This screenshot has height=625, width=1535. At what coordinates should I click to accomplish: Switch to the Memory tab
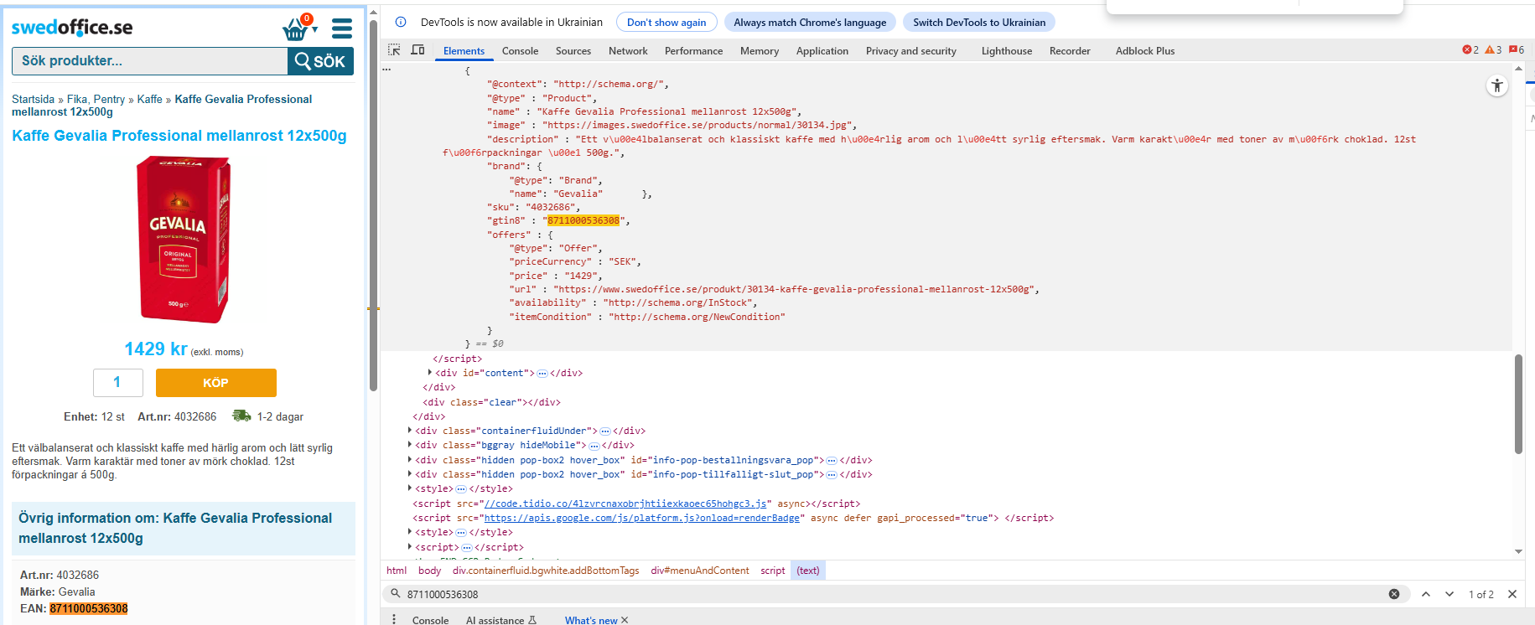(x=760, y=51)
